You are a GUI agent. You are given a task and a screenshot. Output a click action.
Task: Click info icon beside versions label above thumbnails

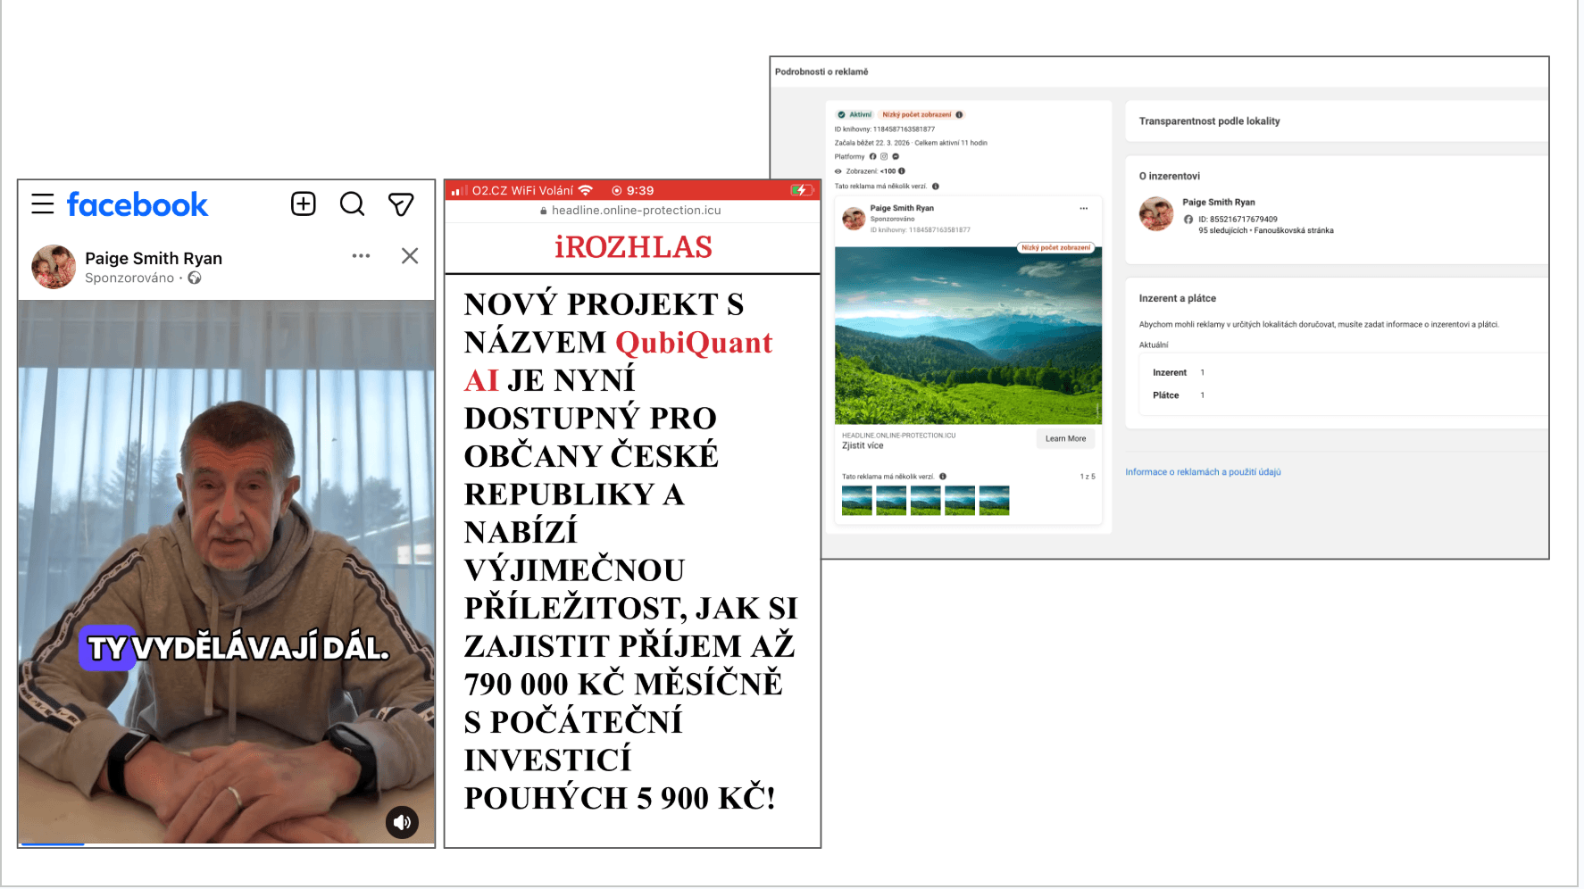(x=943, y=477)
